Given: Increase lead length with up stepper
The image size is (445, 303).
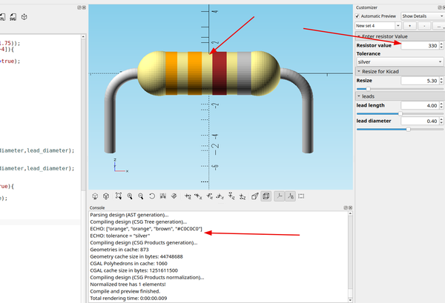Looking at the screenshot, I should pyautogui.click(x=441, y=104).
